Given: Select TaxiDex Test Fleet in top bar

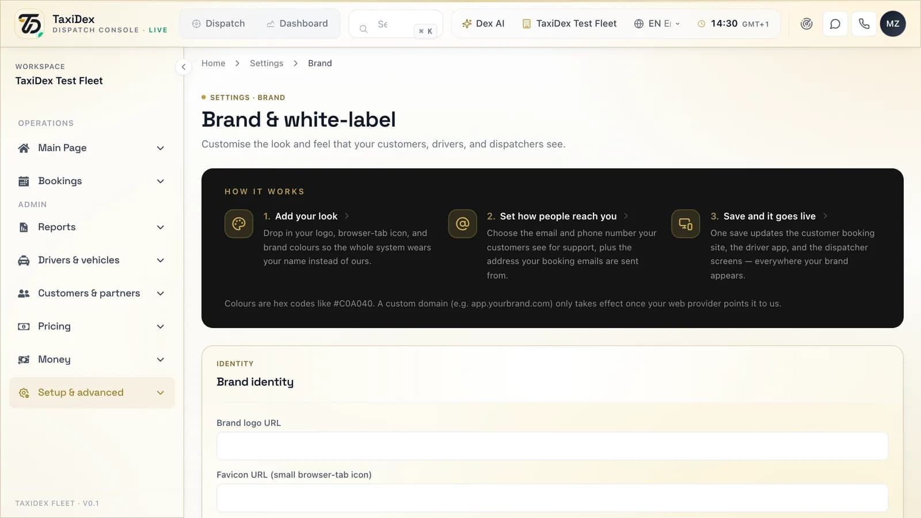Looking at the screenshot, I should [569, 24].
